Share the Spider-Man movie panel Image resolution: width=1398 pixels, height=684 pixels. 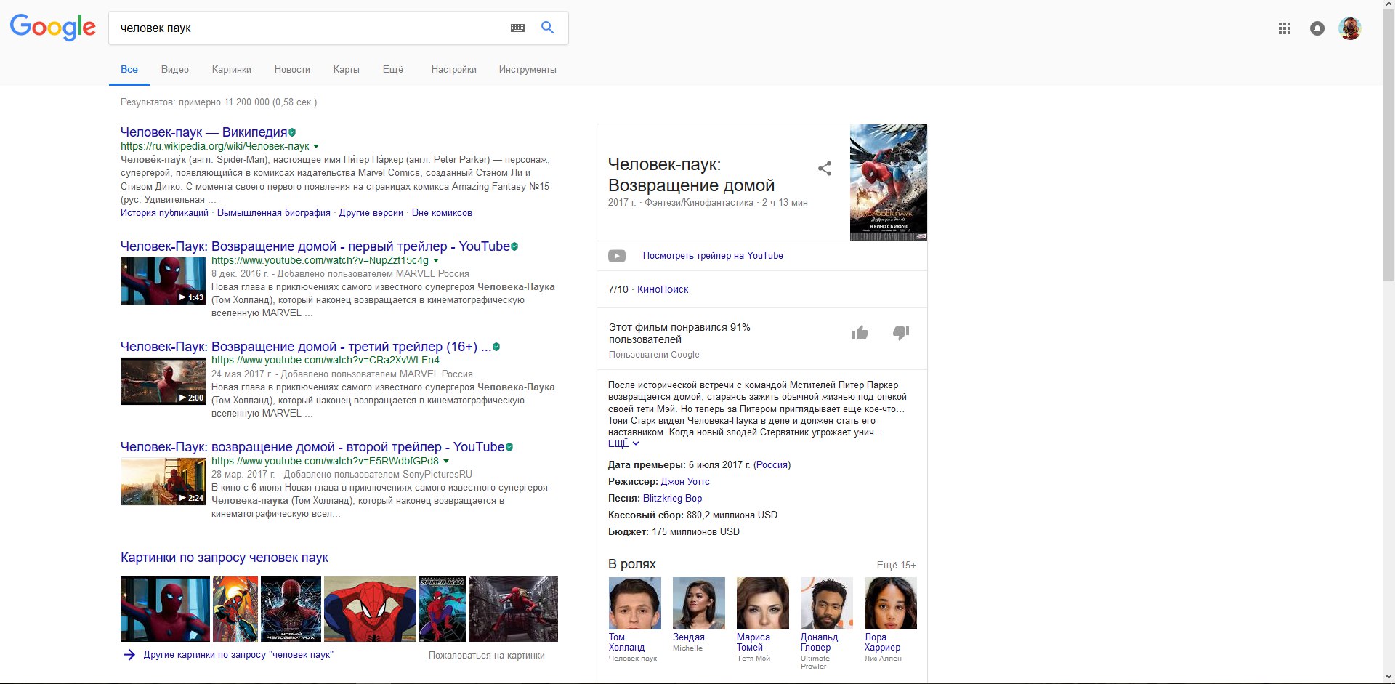[824, 169]
